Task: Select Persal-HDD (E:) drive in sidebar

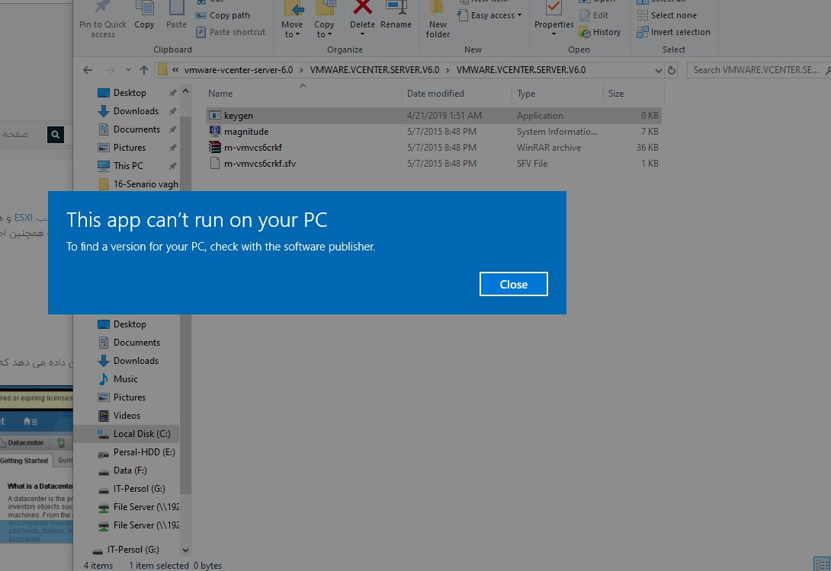Action: coord(143,452)
